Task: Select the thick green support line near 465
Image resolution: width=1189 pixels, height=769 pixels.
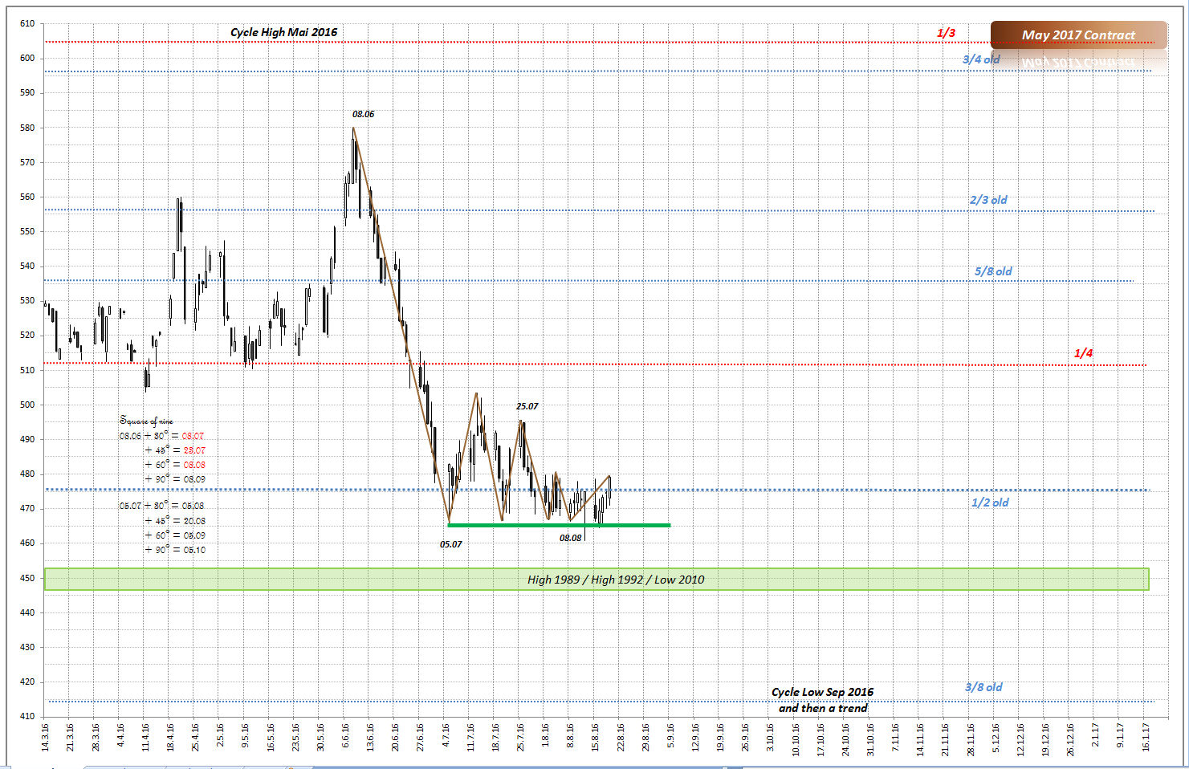Action: (x=559, y=525)
